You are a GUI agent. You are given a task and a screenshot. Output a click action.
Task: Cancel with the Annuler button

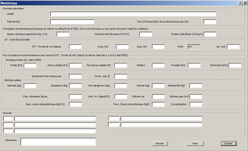[x=160, y=143]
